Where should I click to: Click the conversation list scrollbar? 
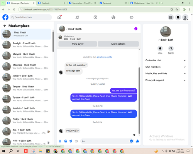pos(53,42)
